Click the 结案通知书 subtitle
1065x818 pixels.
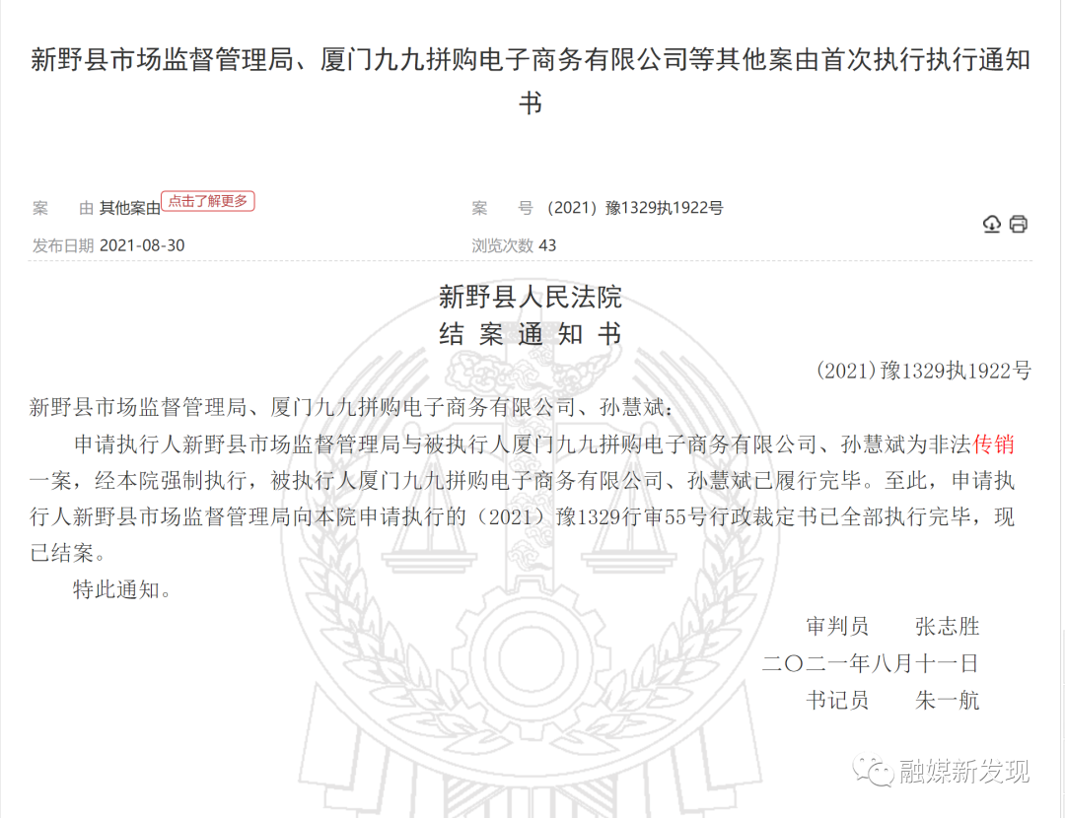(531, 334)
